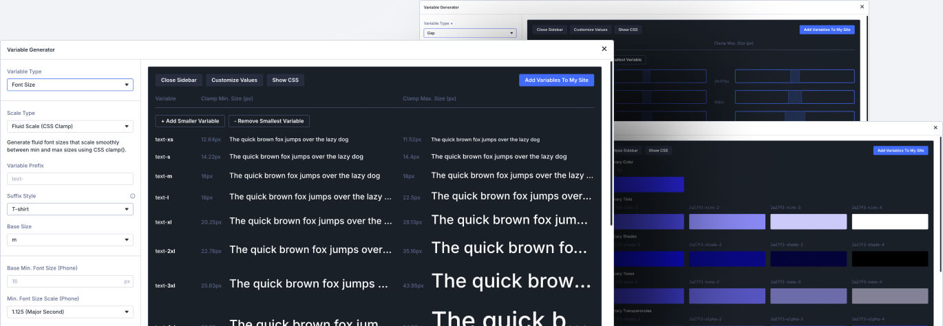Image resolution: width=943 pixels, height=326 pixels.
Task: Focus the Variable Prefix input field
Action: pos(70,179)
